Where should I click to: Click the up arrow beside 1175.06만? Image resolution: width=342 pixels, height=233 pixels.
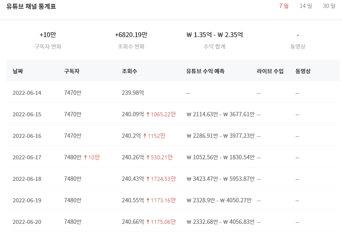pyautogui.click(x=148, y=221)
